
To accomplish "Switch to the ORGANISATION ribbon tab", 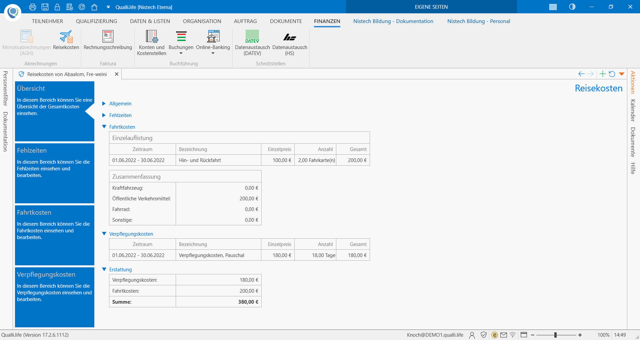I will point(202,21).
